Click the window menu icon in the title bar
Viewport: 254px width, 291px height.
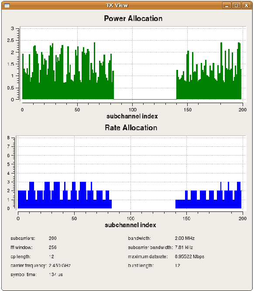click(x=7, y=6)
